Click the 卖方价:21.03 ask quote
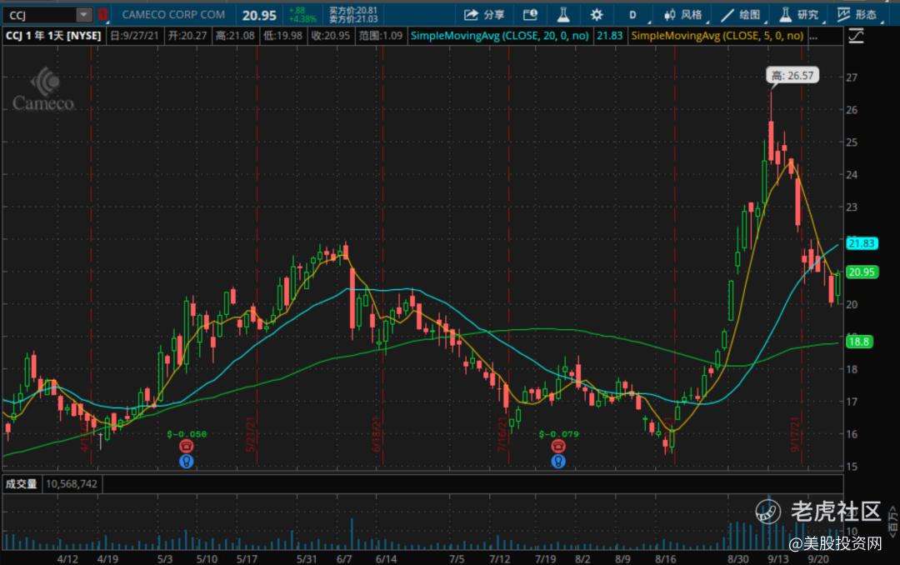 (x=353, y=19)
